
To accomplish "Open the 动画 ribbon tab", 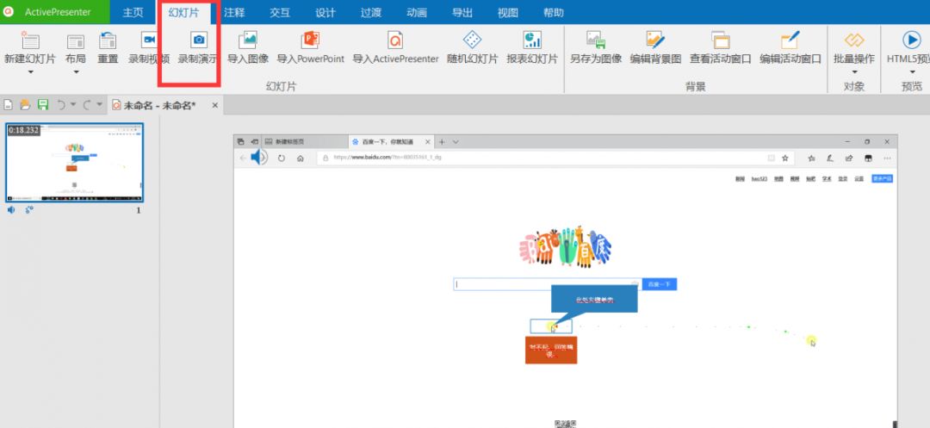I will coord(417,12).
